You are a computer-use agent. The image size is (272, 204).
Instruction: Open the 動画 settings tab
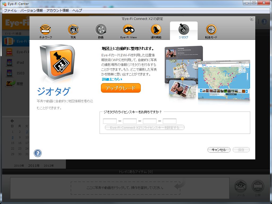point(101,31)
